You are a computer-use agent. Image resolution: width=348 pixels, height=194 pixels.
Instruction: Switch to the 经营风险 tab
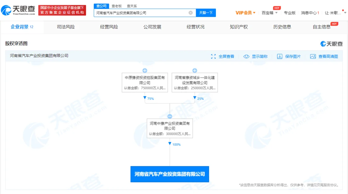[109, 27]
